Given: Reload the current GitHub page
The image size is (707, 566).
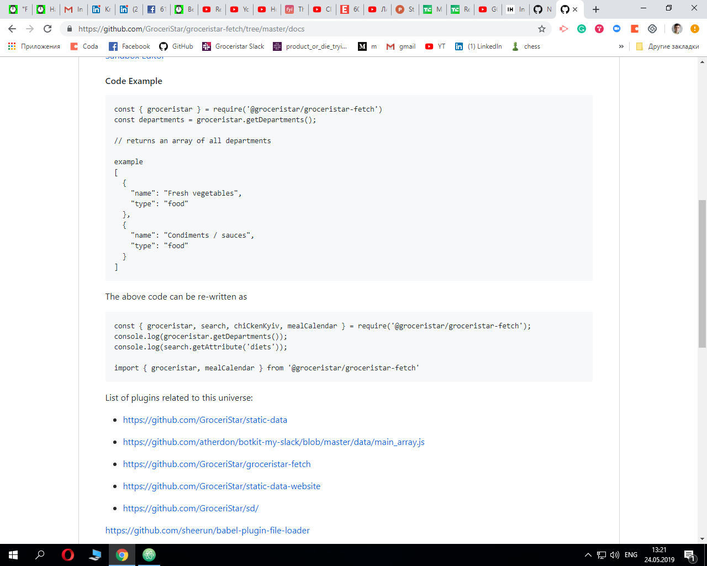Looking at the screenshot, I should pos(48,29).
